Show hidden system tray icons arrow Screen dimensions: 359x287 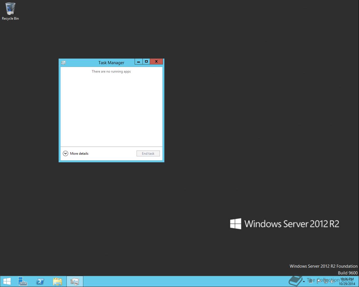[304, 281]
